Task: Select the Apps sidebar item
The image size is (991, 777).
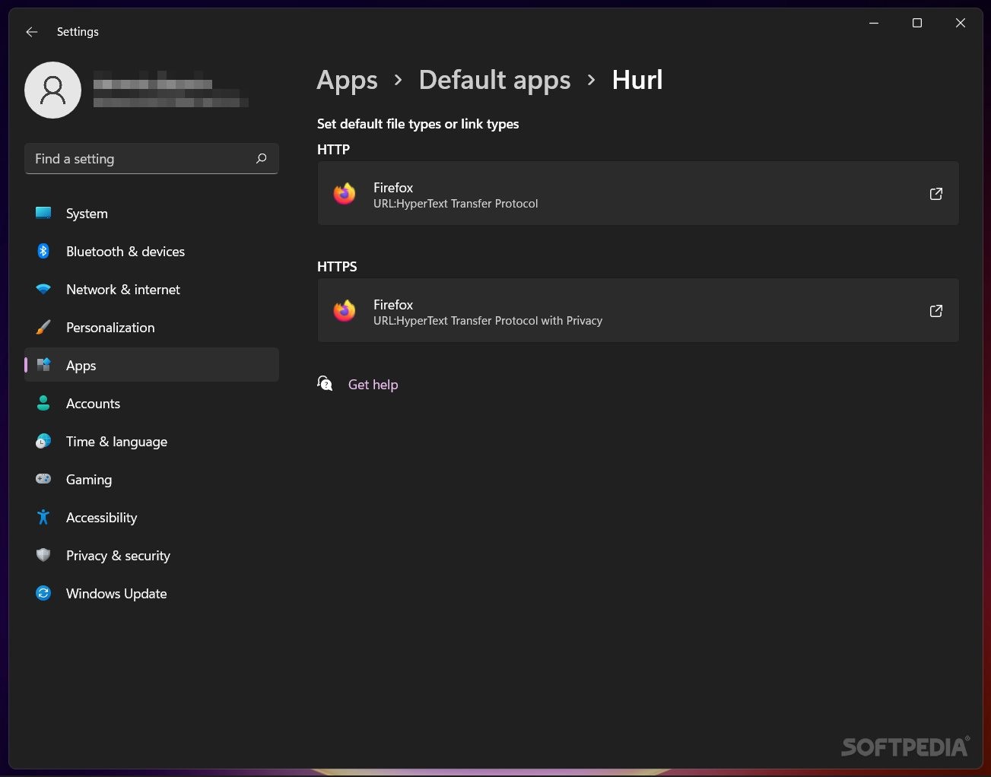Action: (x=151, y=365)
